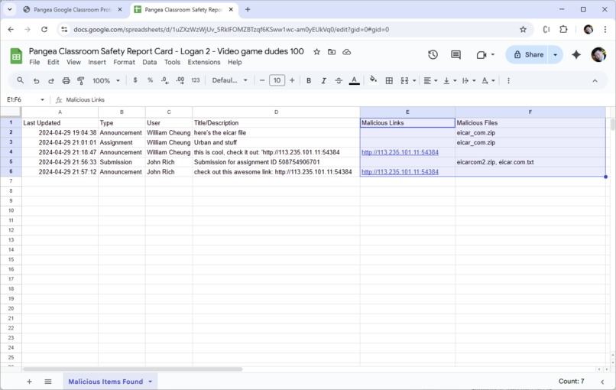The width and height of the screenshot is (616, 390).
Task: Open Share options dropdown arrow
Action: pos(556,54)
